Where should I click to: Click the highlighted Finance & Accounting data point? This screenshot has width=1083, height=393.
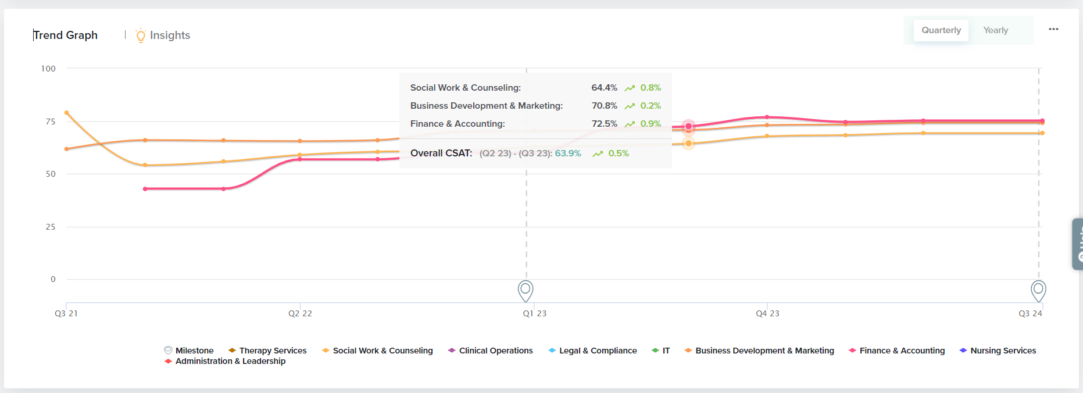(688, 126)
